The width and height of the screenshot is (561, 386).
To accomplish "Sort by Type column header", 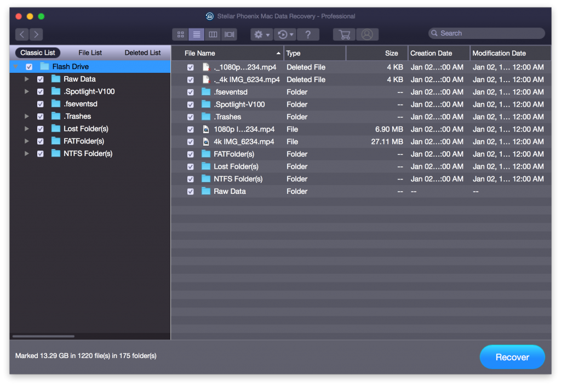I will coord(315,53).
